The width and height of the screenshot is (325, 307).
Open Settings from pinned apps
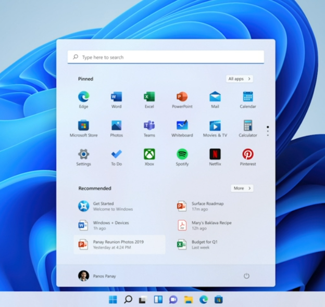(83, 157)
